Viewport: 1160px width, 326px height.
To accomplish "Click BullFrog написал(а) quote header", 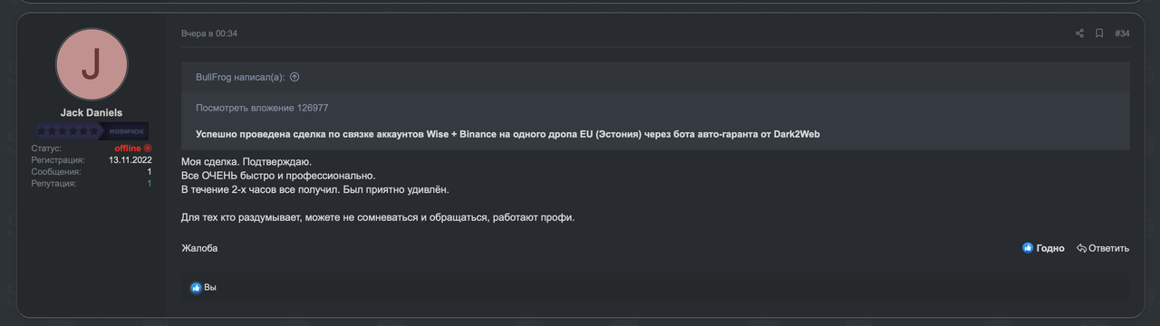I will coord(240,77).
